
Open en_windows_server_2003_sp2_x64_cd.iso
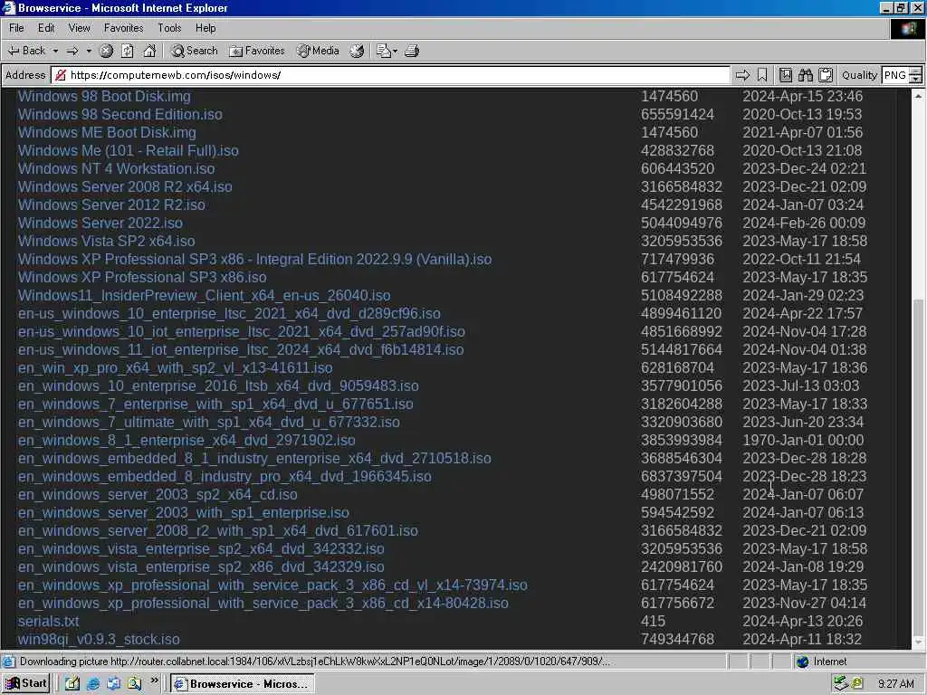(x=158, y=495)
